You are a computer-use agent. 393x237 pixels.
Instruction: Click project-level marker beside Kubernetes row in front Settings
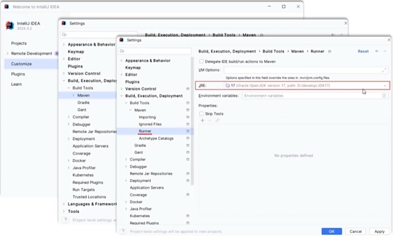pos(188,216)
